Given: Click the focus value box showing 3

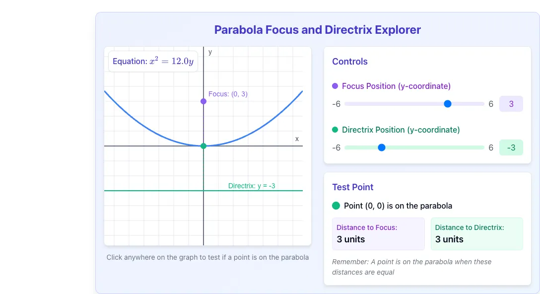Looking at the screenshot, I should [511, 104].
